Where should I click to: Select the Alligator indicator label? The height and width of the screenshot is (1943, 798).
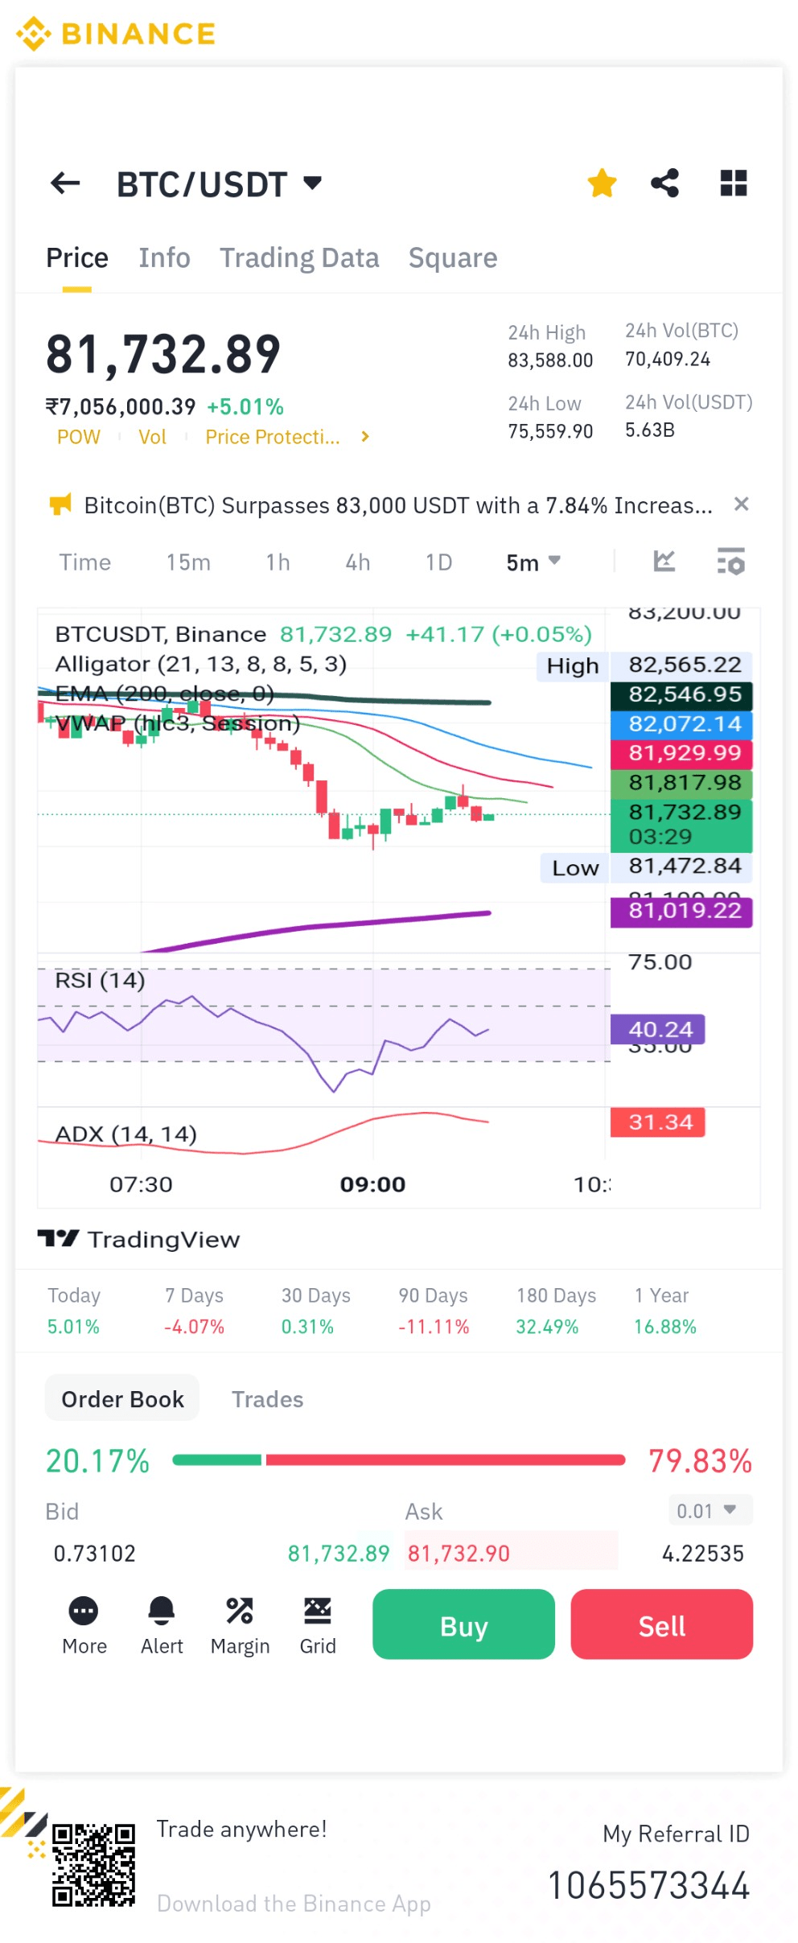click(200, 664)
